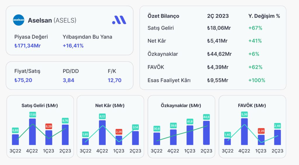Select the ₺5,41Mr net profit cell

(217, 41)
